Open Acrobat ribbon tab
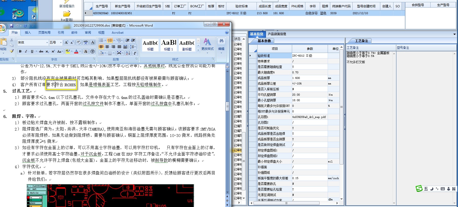 118,33
